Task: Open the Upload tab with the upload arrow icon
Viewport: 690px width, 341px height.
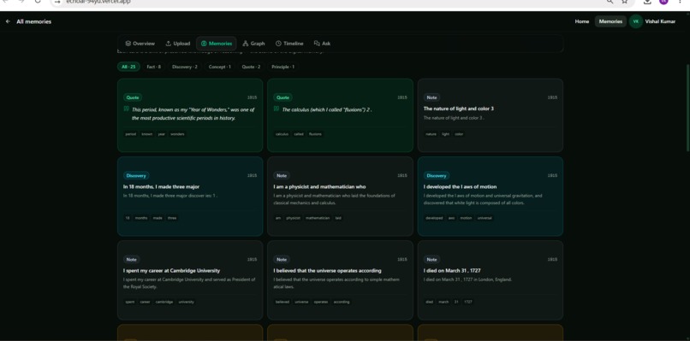Action: click(178, 44)
